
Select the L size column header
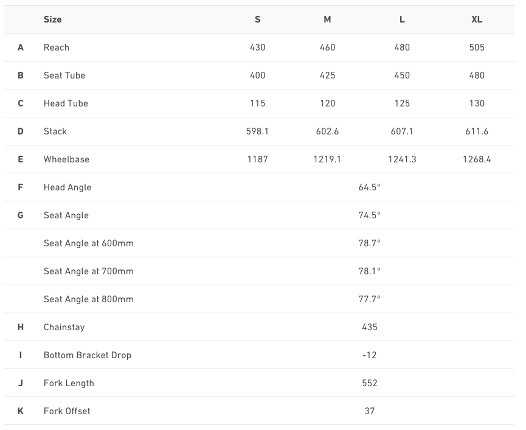click(402, 19)
